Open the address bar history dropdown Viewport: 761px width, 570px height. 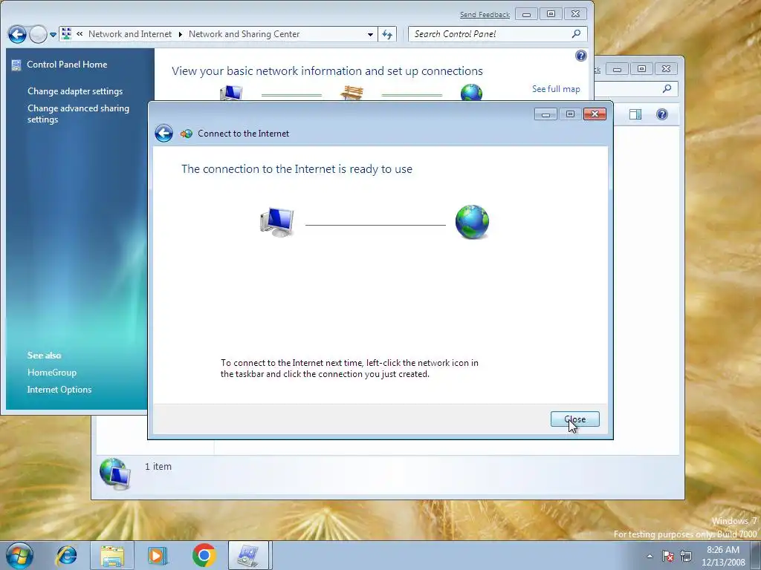click(x=370, y=34)
